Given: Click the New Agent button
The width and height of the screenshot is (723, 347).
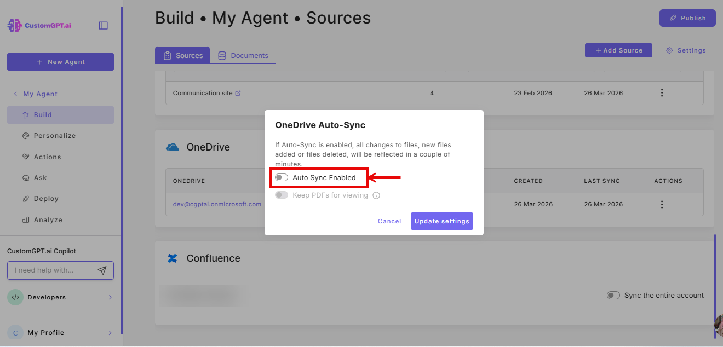Looking at the screenshot, I should [60, 62].
